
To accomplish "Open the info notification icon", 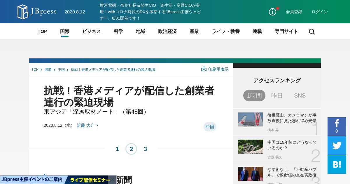I will 272,12.
